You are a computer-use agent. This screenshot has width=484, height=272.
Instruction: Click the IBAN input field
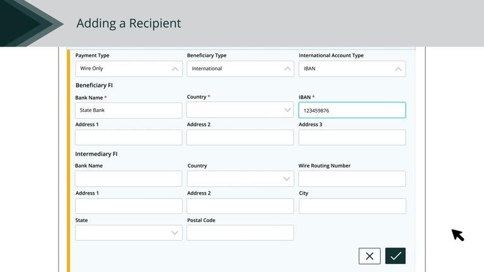[352, 110]
